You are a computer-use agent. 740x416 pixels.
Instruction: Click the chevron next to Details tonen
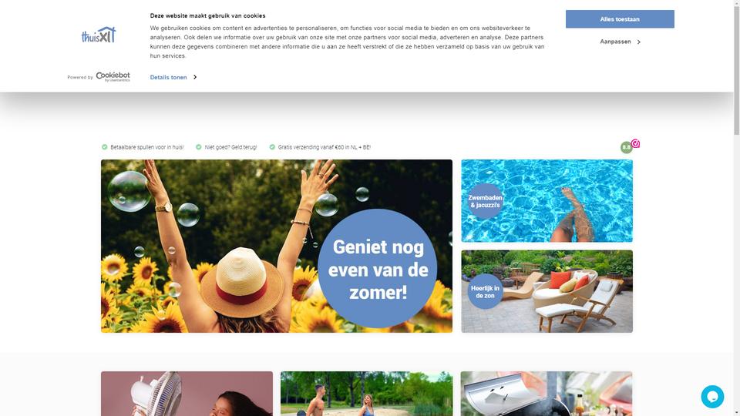[x=195, y=77]
